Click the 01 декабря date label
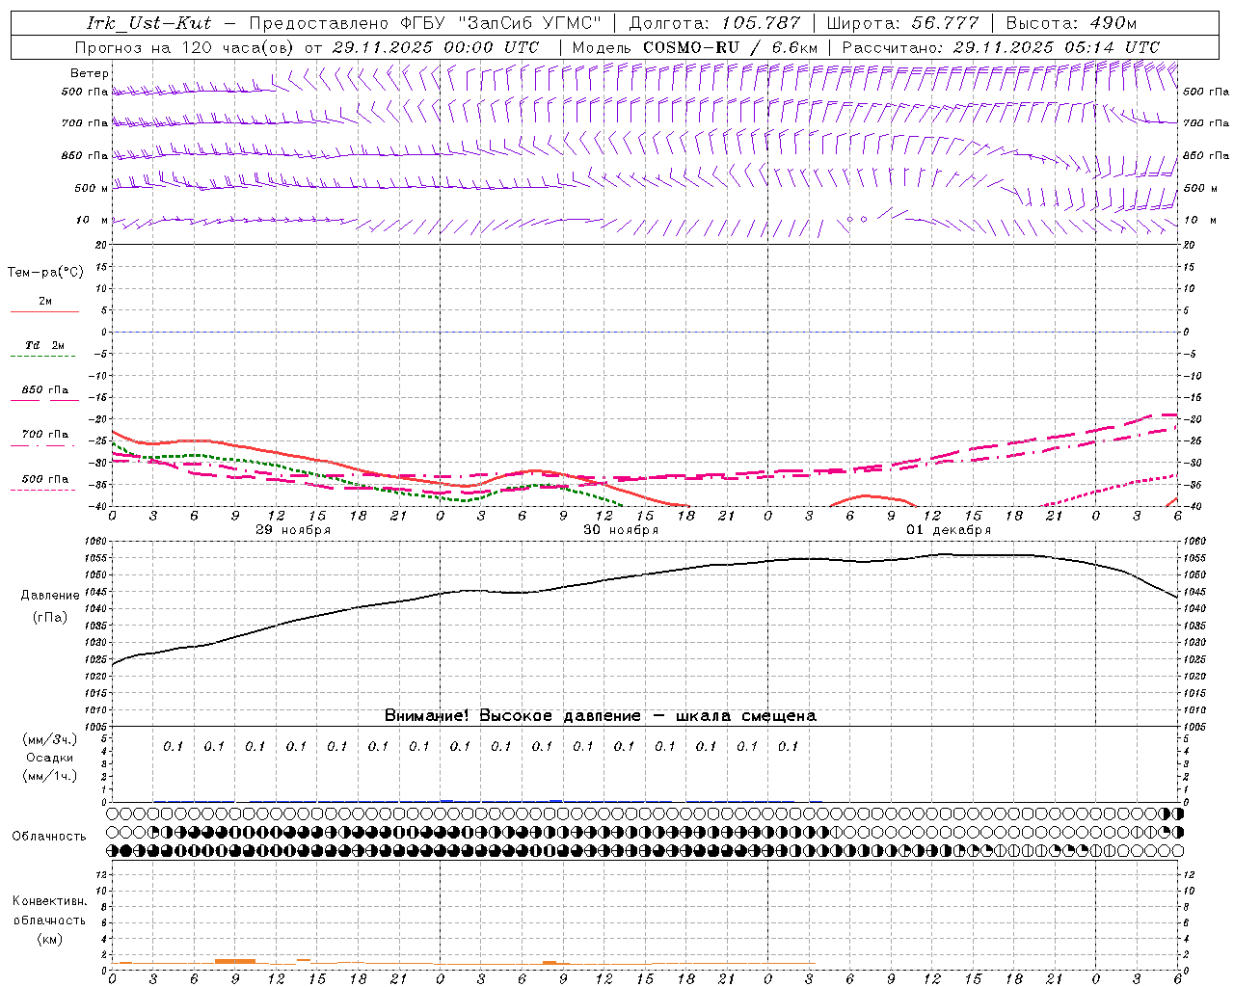1234x987 pixels. point(949,530)
